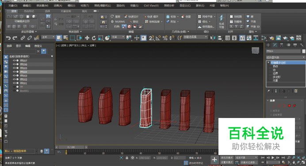306x166 pixels.
Task: Toggle visibility eye for fff002
Action: point(14,79)
